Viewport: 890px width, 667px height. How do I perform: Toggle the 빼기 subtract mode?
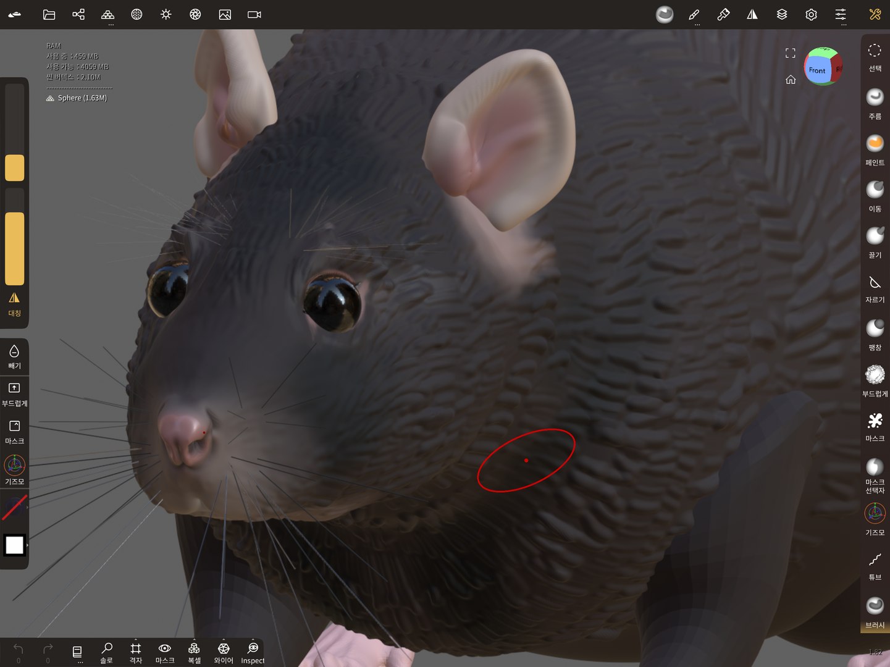pyautogui.click(x=14, y=357)
